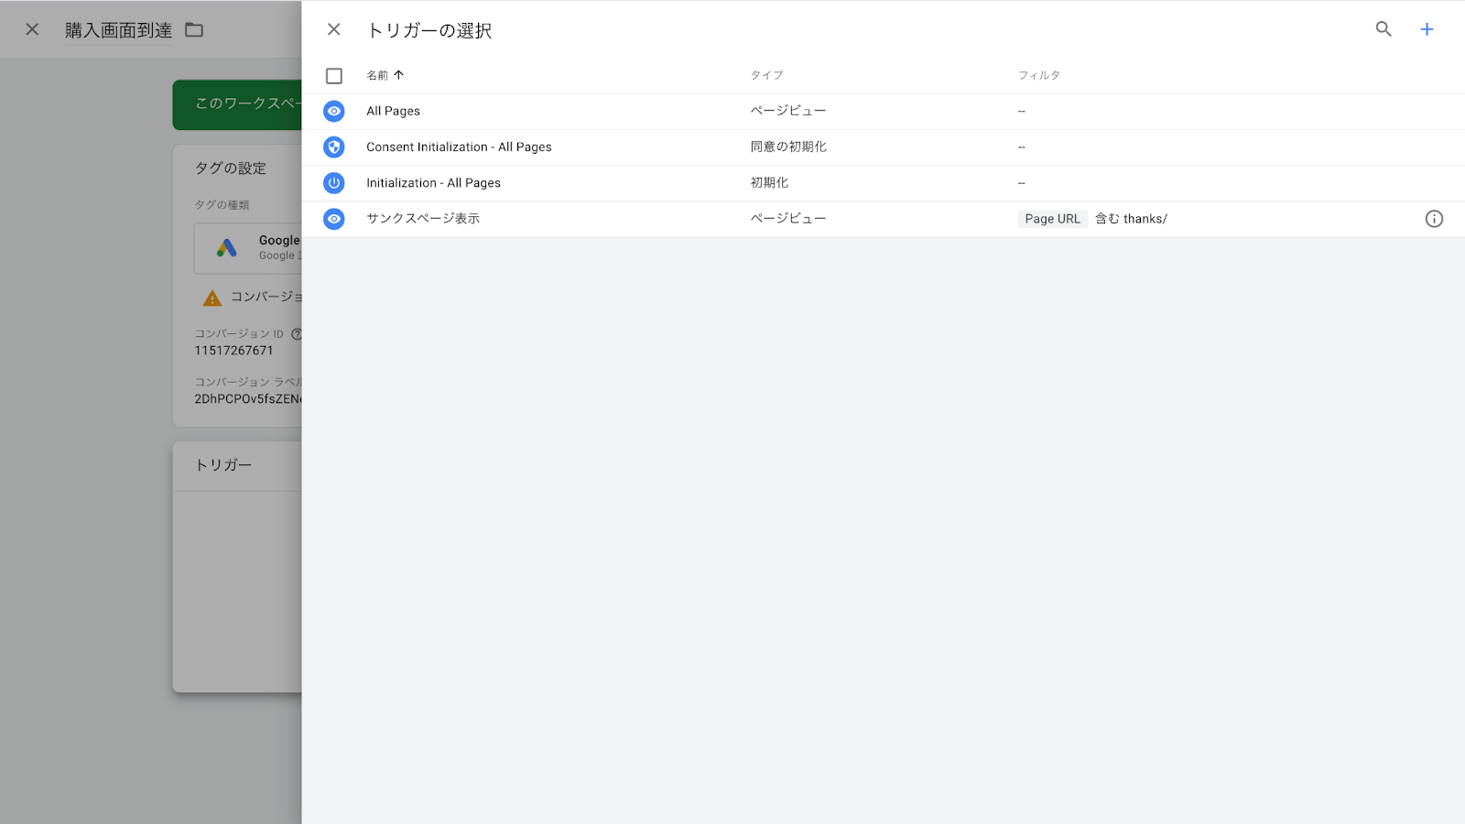Click the Google Ads logo icon
Image resolution: width=1465 pixels, height=824 pixels.
click(227, 247)
